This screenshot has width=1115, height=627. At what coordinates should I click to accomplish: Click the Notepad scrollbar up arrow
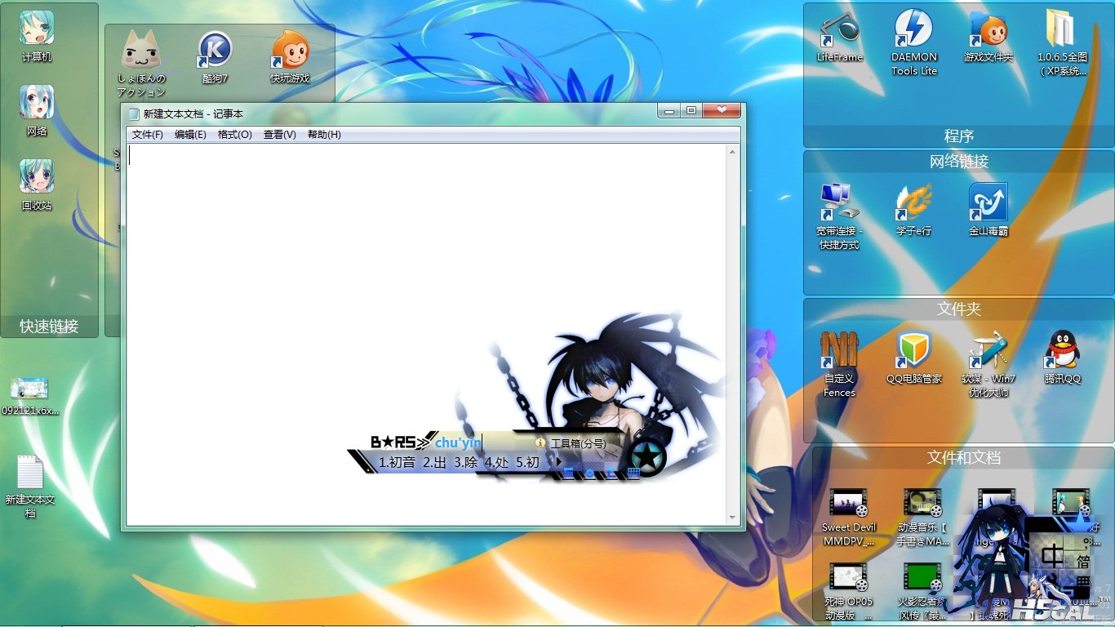coord(732,152)
